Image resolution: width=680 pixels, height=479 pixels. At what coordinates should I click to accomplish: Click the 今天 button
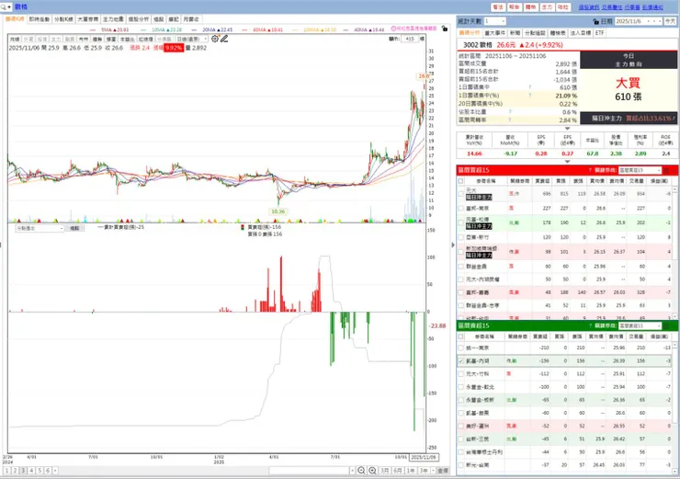[670, 21]
